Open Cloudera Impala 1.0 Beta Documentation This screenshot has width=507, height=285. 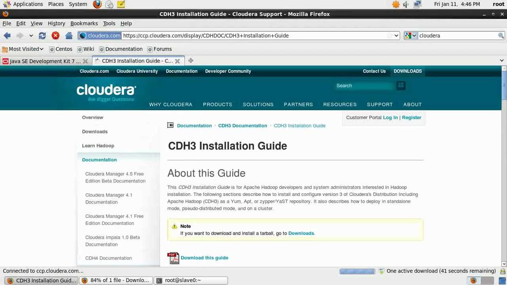coord(112,241)
